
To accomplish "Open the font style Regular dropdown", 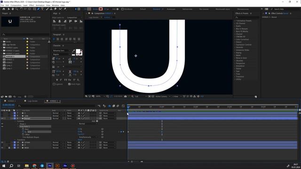I will click(62, 54).
